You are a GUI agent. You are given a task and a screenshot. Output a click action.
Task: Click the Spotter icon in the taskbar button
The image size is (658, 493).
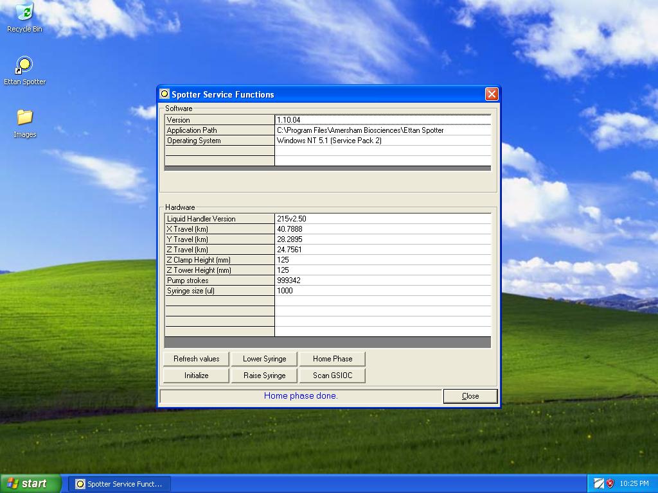80,484
